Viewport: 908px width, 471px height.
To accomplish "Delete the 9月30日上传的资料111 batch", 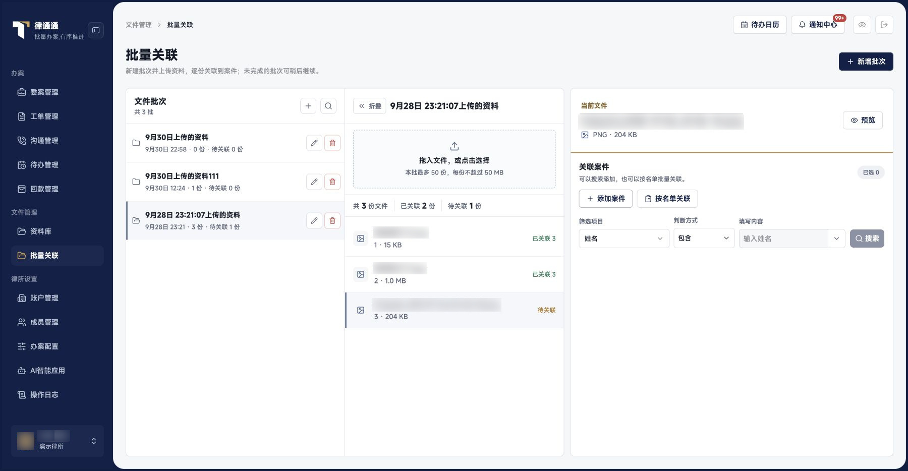I will pos(332,182).
